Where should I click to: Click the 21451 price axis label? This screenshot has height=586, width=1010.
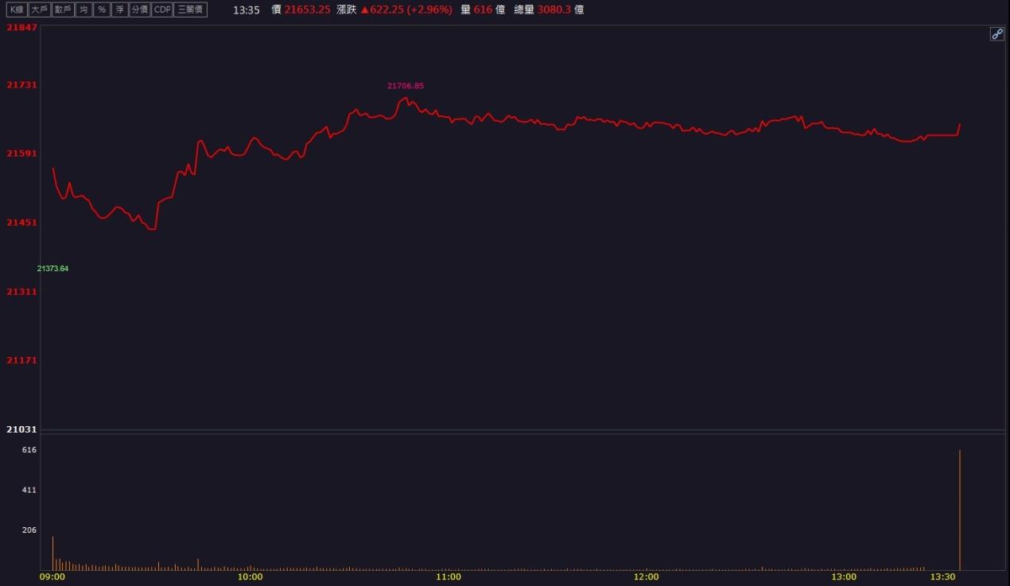click(x=21, y=223)
